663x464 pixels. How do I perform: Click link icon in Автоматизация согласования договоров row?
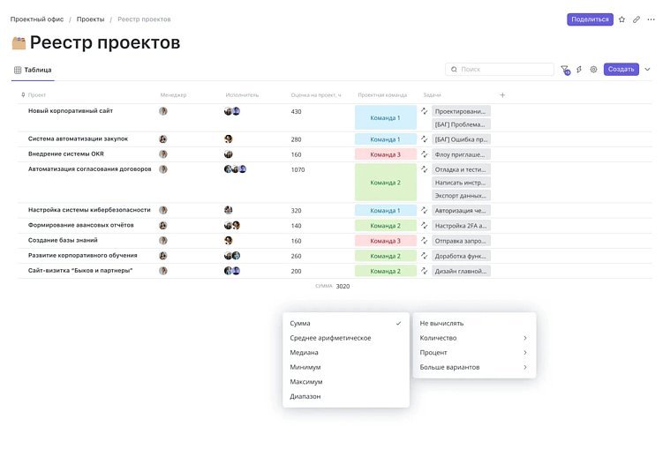click(x=424, y=169)
